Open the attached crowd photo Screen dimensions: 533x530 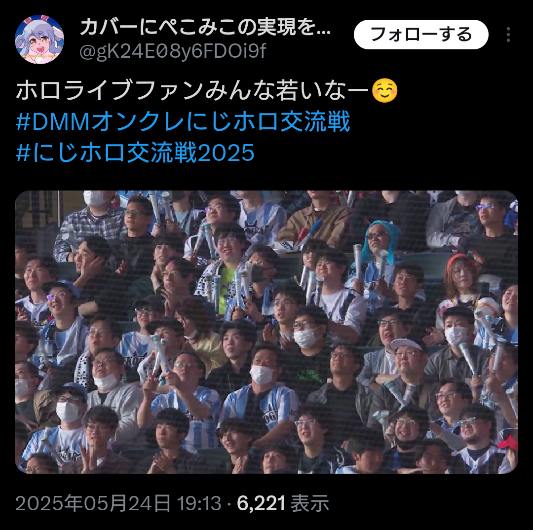point(266,332)
